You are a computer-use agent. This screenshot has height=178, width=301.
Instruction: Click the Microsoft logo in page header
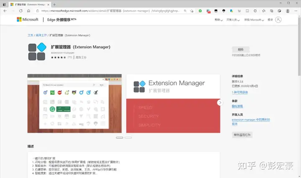pyautogui.click(x=28, y=19)
